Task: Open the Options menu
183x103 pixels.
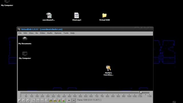Action: point(58,33)
